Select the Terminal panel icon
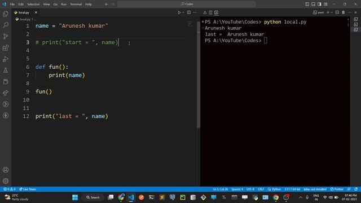The height and width of the screenshot is (203, 361). (216, 12)
